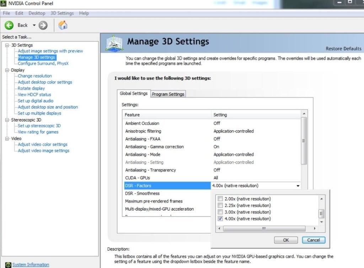The height and width of the screenshot is (268, 364).
Task: Select Maximum pre-rendered frames row
Action: click(167, 201)
